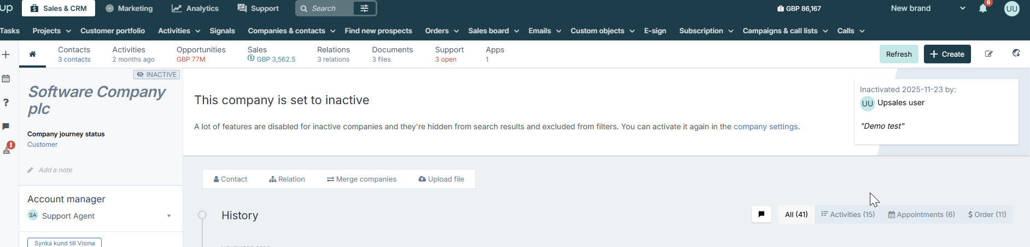Screen dimensions: 1030x247
Task: Open the calendar icon in left sidebar
Action: 6,79
